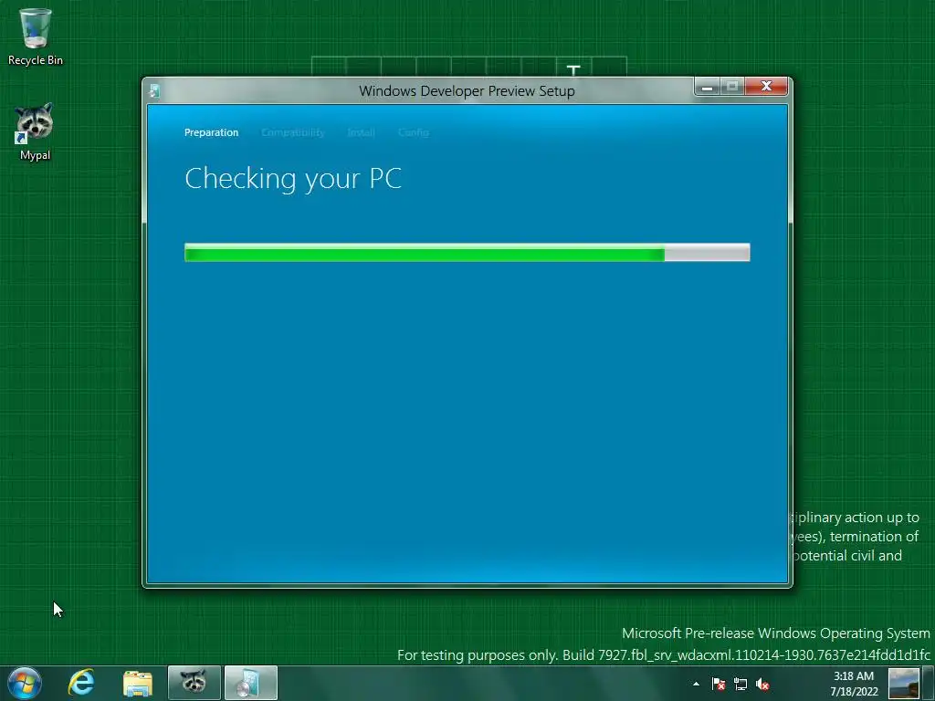The width and height of the screenshot is (935, 701).
Task: Select the dimmed Config step label
Action: (414, 132)
